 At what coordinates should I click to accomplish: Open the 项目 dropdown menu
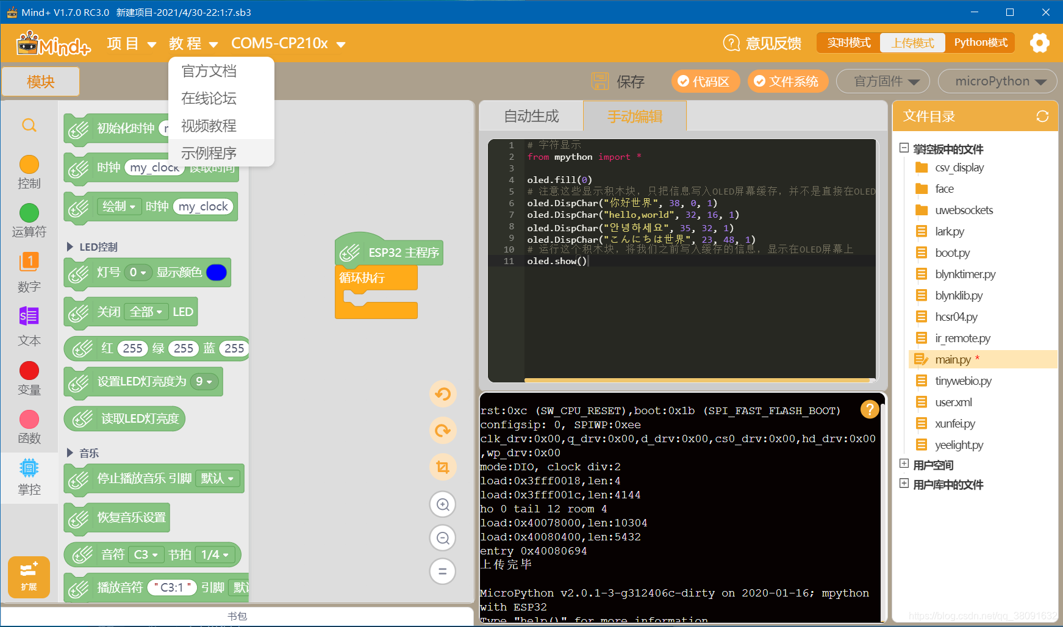click(131, 44)
